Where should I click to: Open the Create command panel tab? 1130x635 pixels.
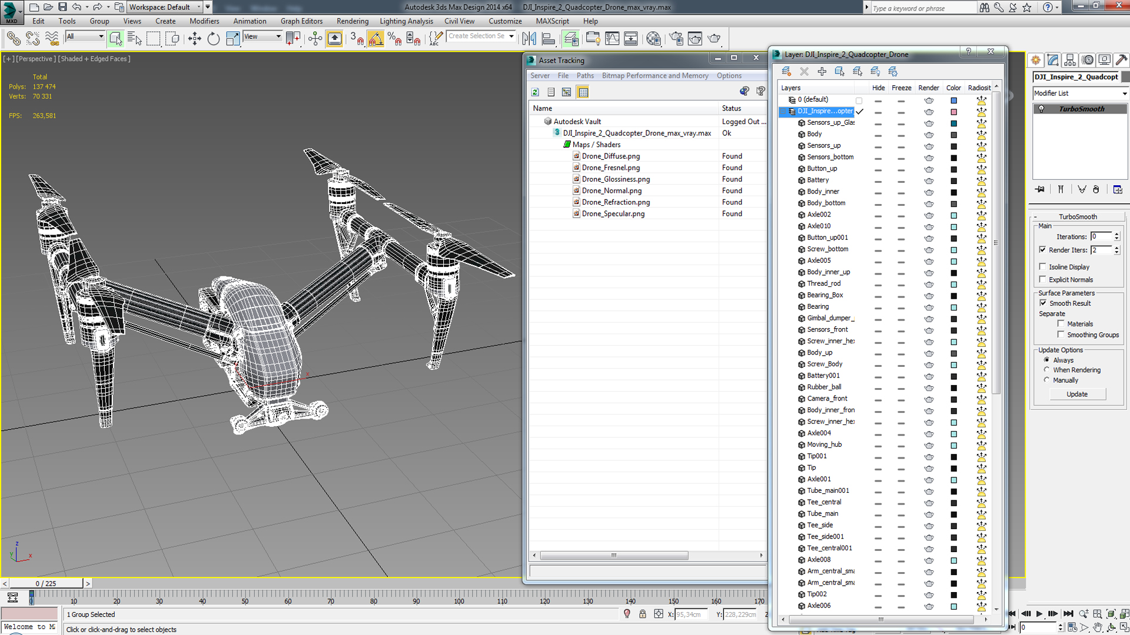[1036, 60]
